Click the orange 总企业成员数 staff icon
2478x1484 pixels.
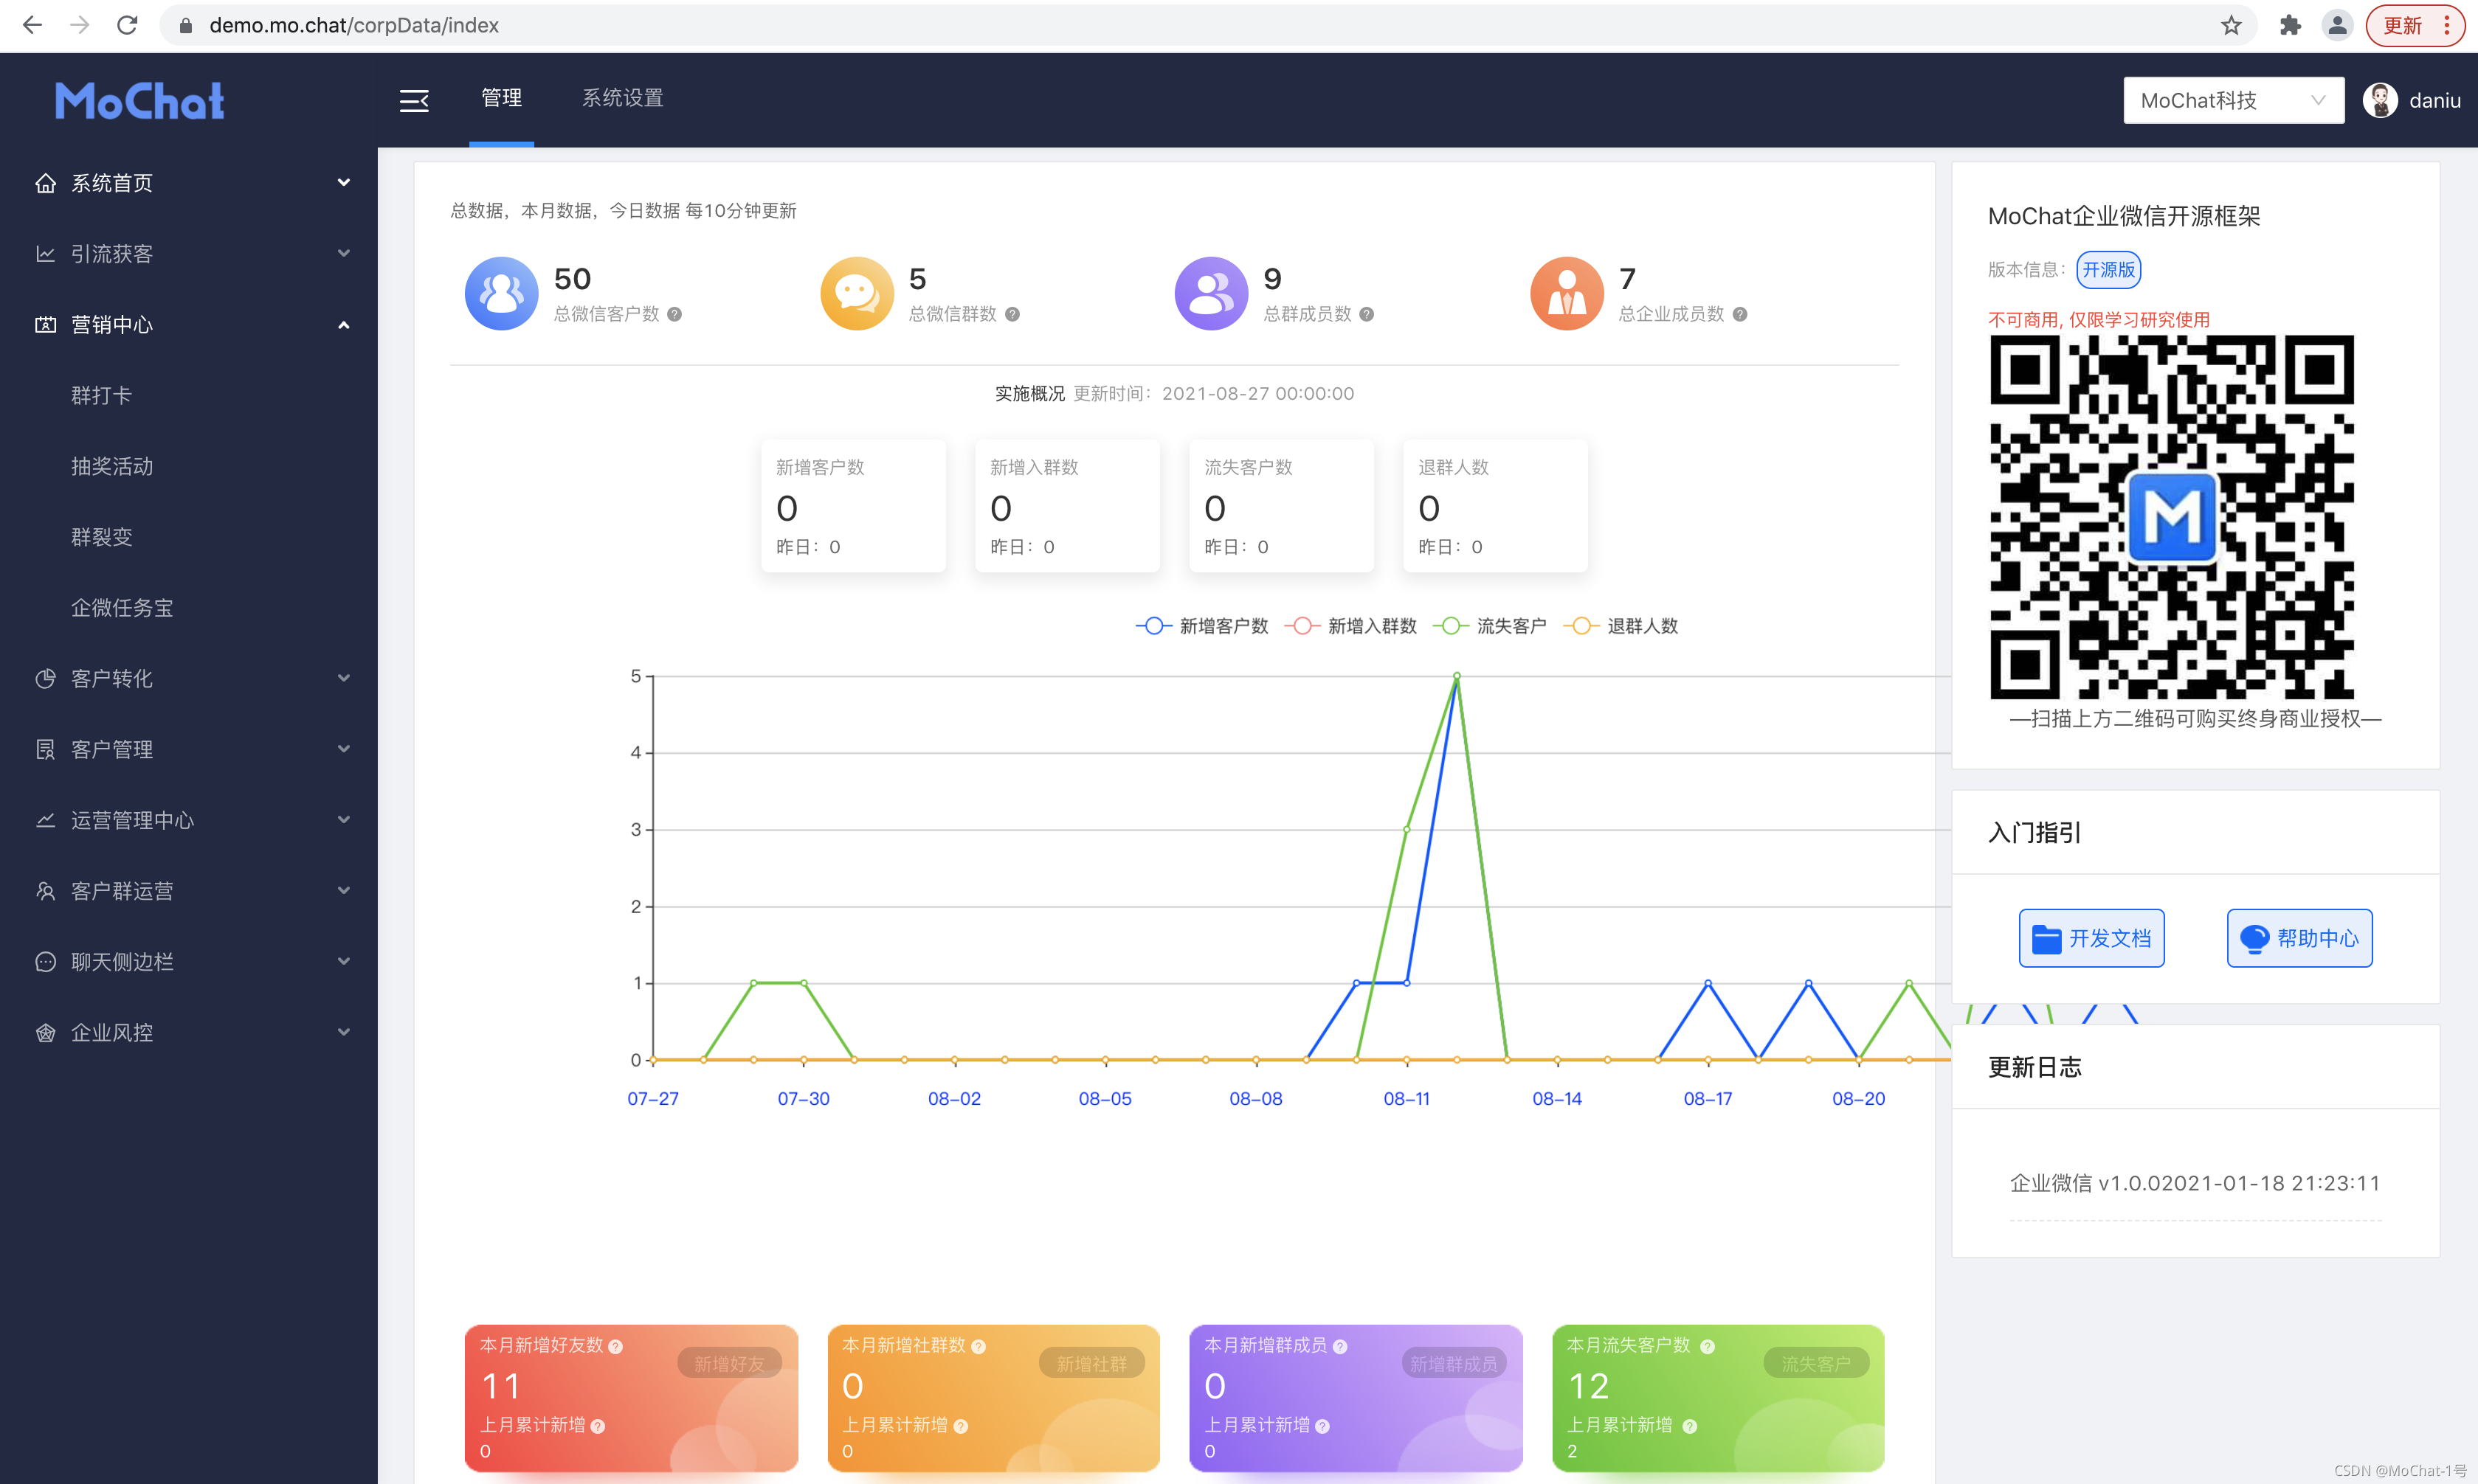point(1567,294)
